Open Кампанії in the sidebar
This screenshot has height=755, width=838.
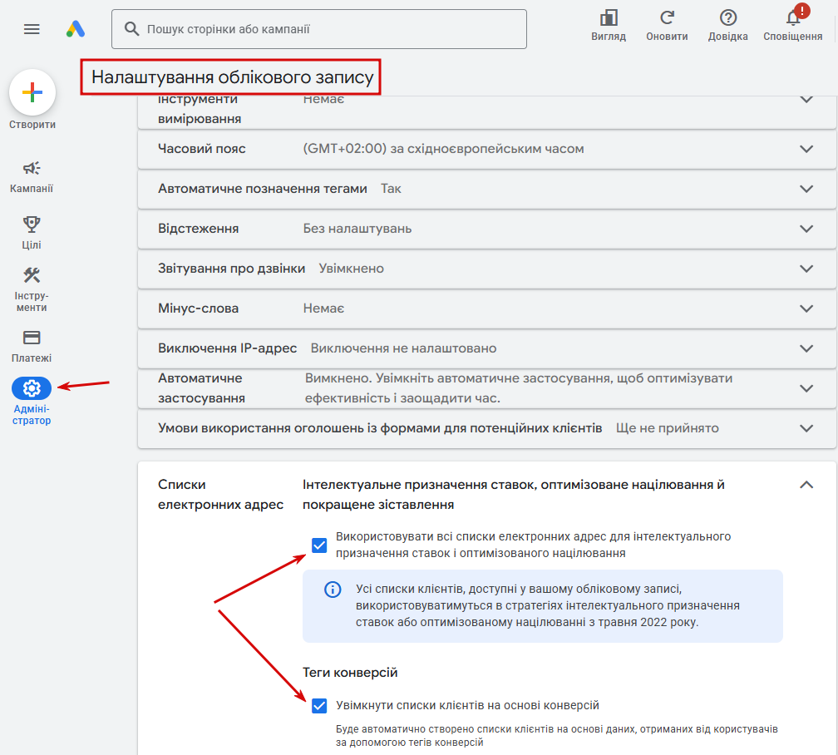point(32,169)
